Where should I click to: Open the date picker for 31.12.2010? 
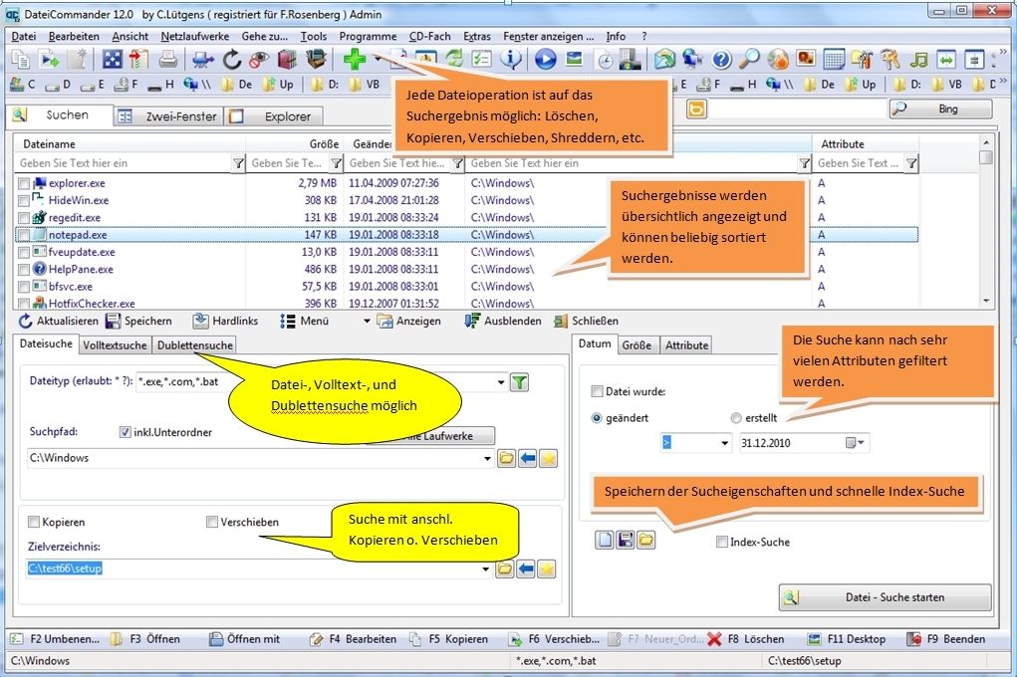click(857, 443)
